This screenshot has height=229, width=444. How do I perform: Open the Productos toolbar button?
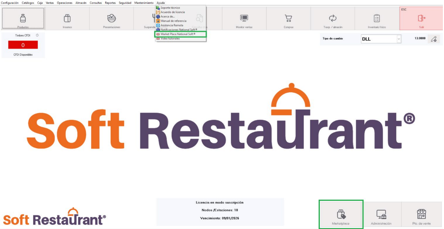tap(23, 18)
